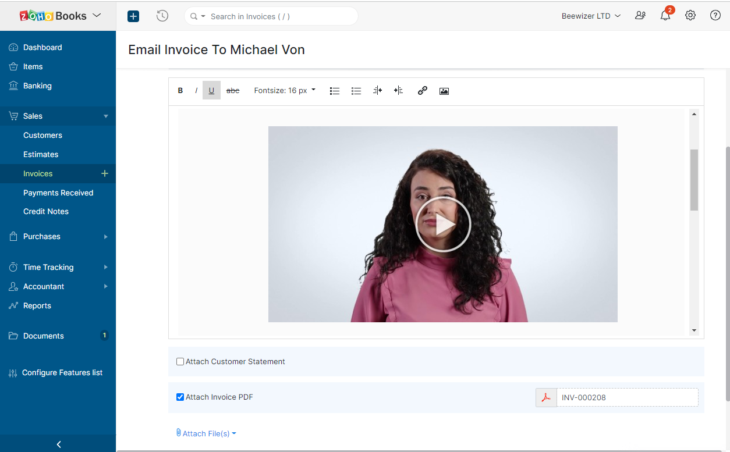This screenshot has width=730, height=452.
Task: Open the settings gear icon
Action: tap(690, 16)
